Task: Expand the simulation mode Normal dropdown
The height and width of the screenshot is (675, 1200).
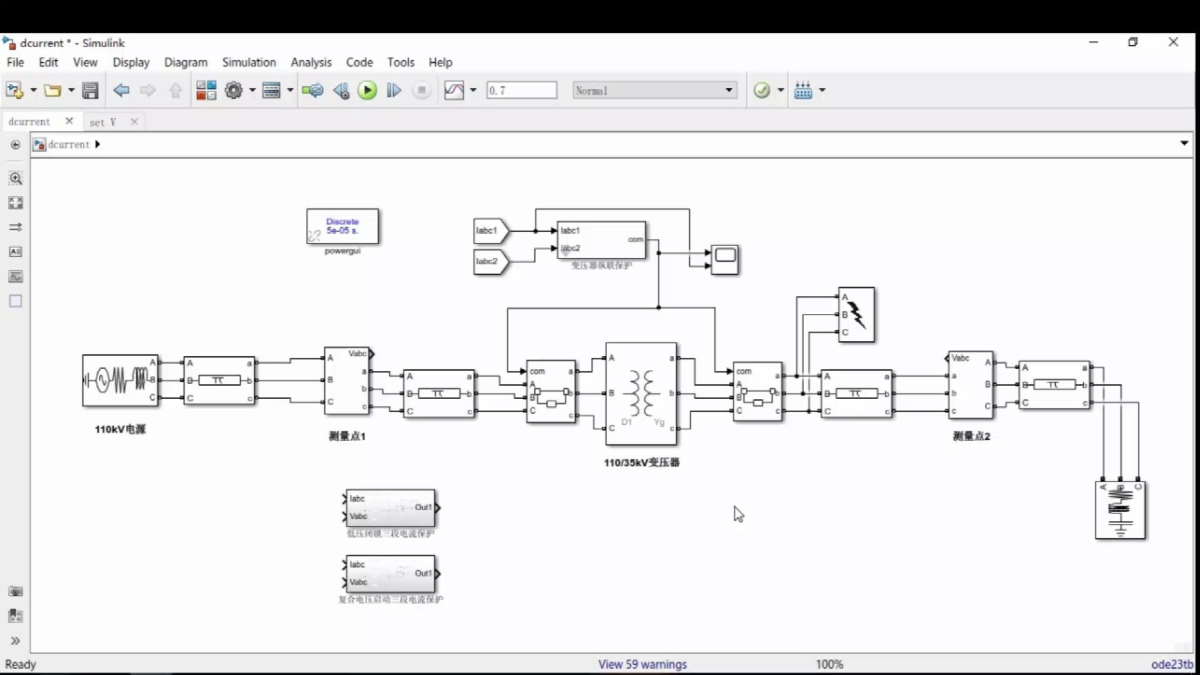Action: click(729, 90)
